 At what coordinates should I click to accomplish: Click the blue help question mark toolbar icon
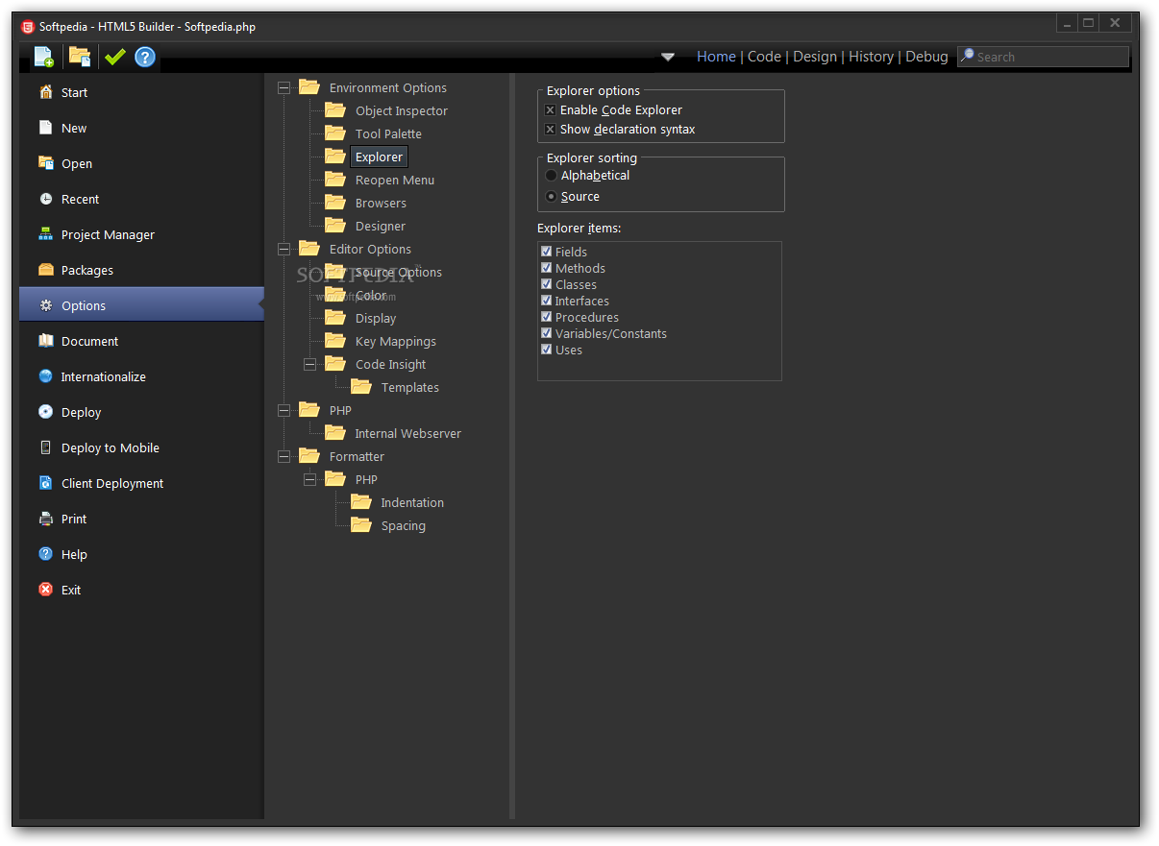point(145,57)
